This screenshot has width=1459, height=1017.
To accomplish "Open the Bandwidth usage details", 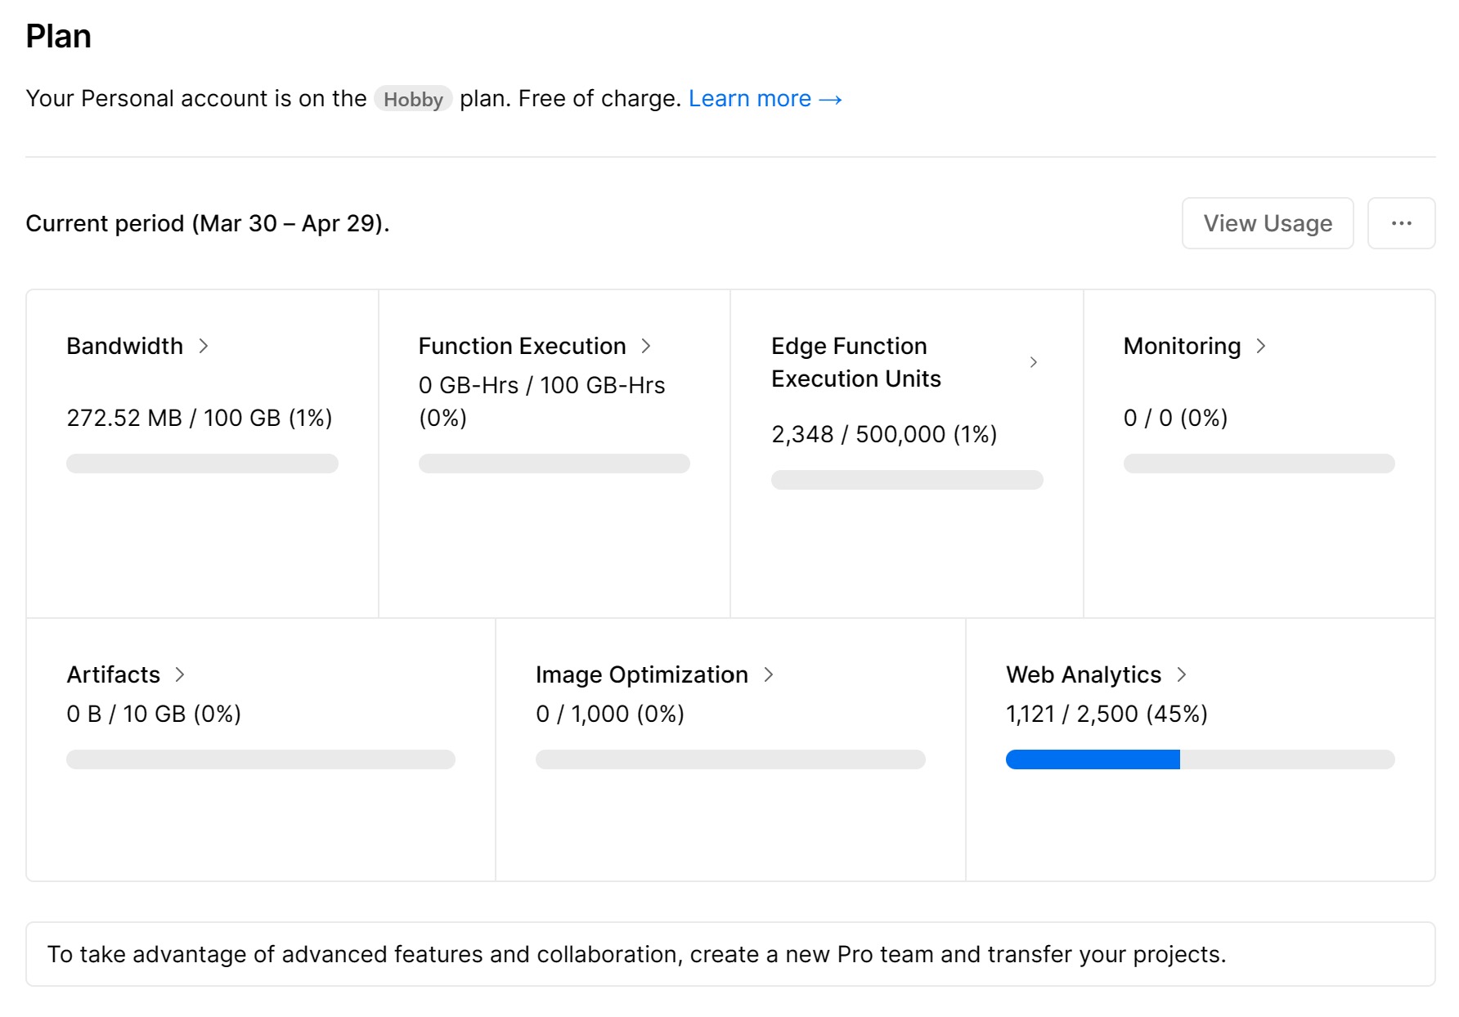I will (x=125, y=346).
